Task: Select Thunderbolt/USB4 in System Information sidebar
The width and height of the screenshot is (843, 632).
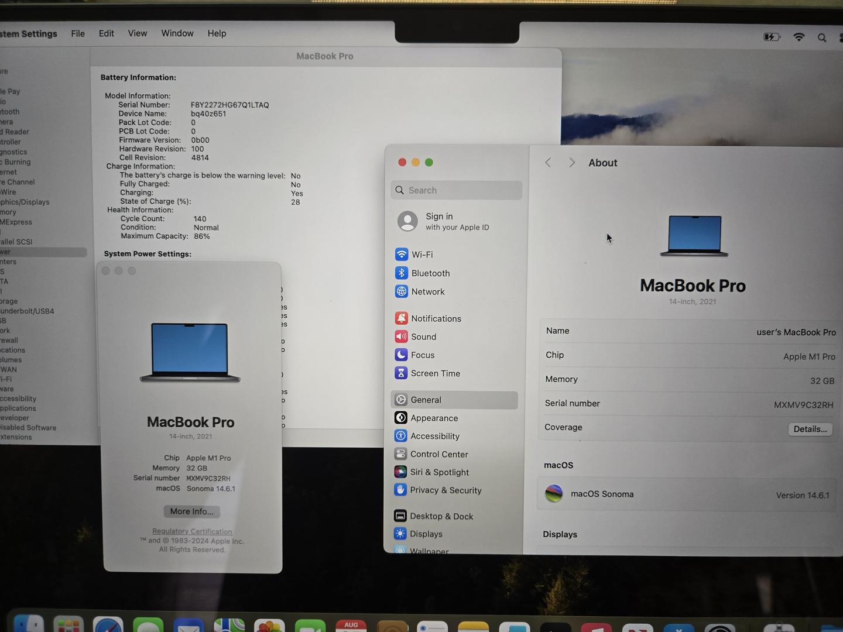Action: (27, 311)
